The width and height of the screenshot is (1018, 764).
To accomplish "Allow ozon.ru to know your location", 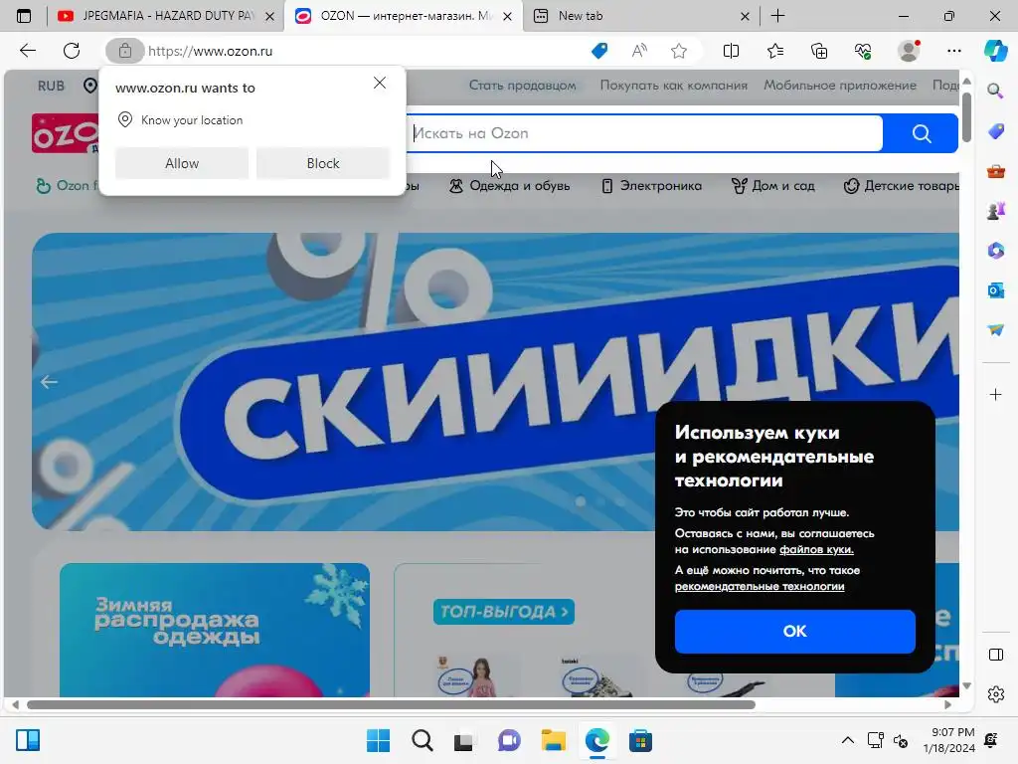I will click(182, 163).
